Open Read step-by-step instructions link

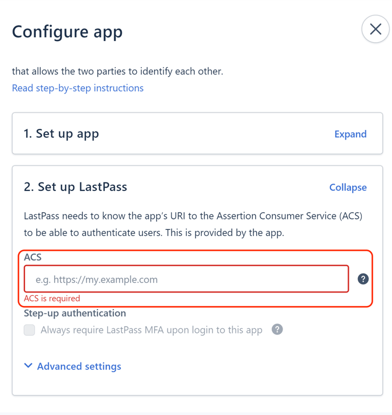tap(77, 88)
